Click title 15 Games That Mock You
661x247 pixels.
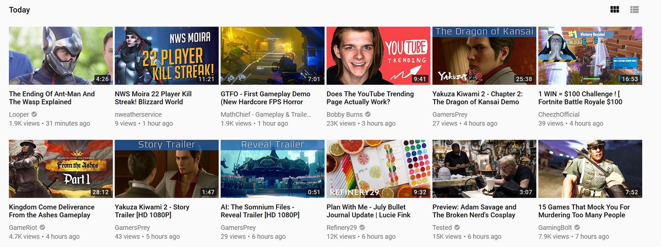tap(584, 211)
